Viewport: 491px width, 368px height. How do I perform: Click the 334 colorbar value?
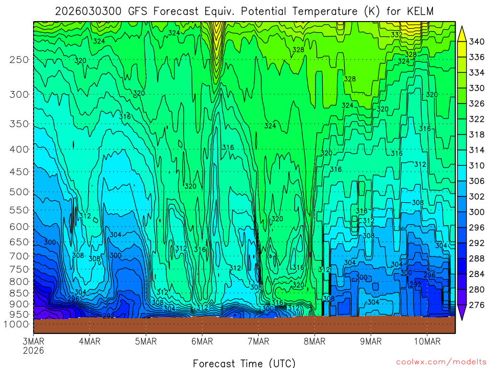(477, 73)
